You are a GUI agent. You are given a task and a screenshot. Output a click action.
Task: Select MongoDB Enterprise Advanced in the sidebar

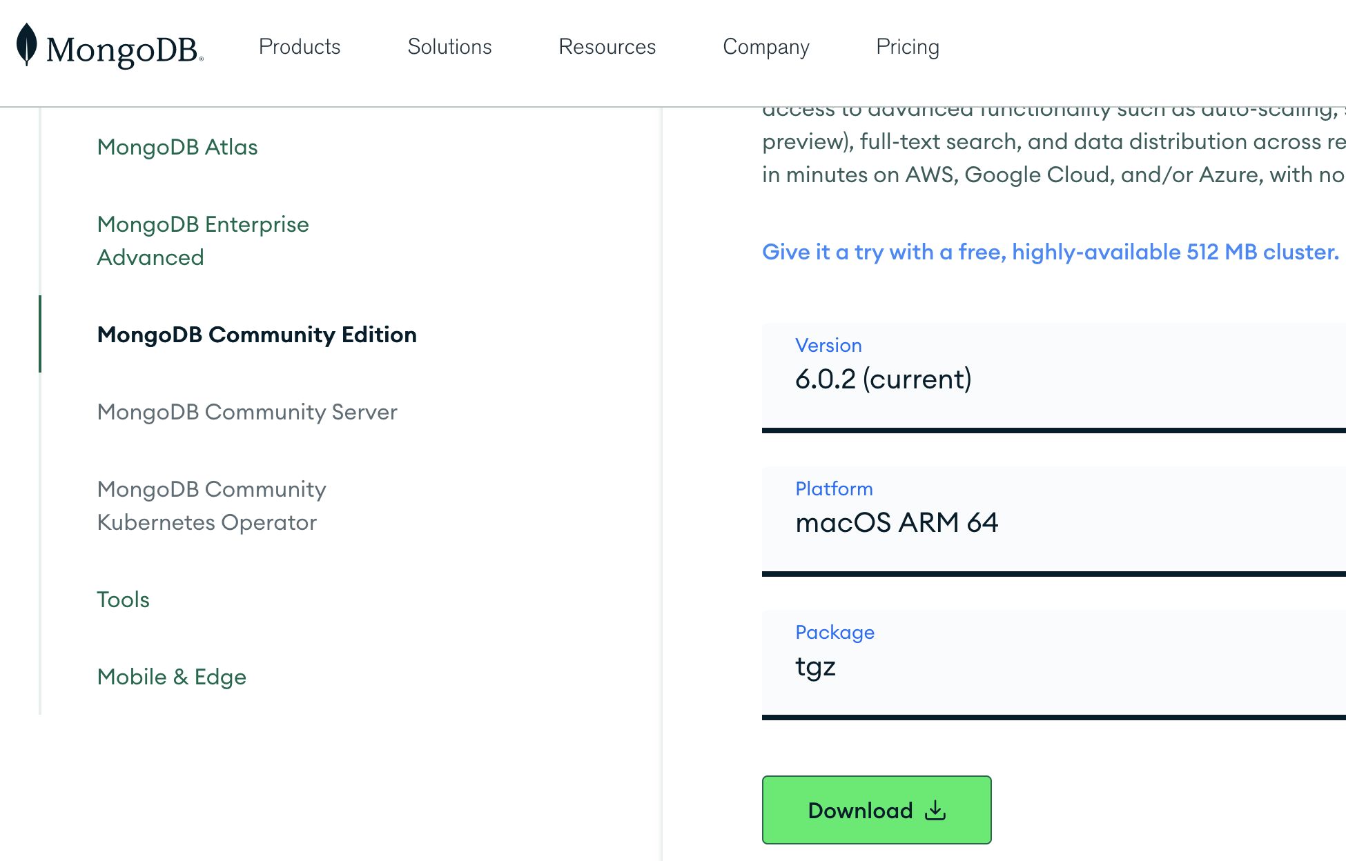(203, 241)
